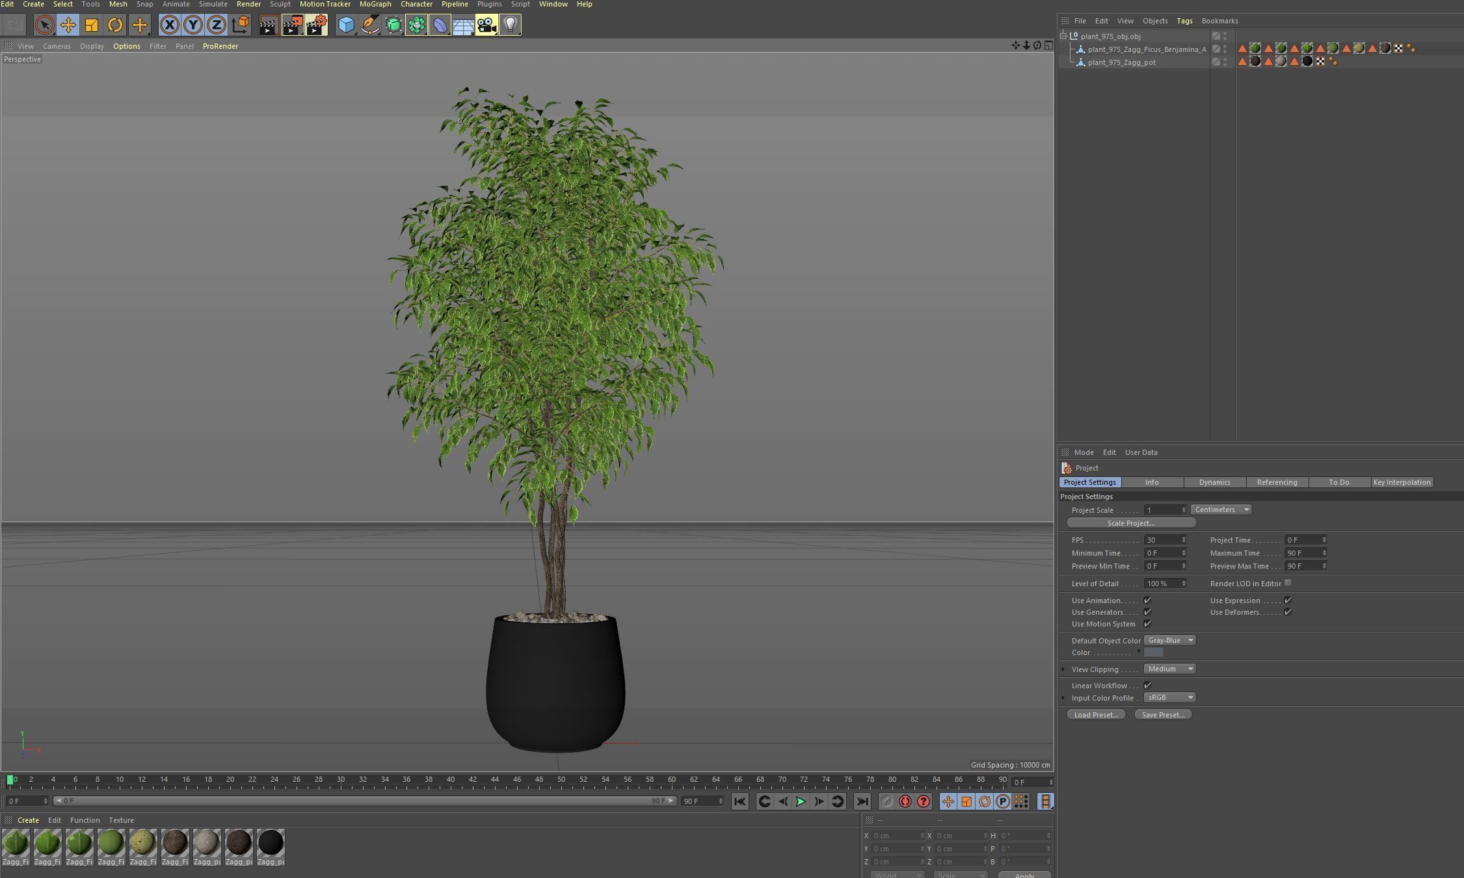
Task: Click the Light object icon
Action: pos(511,25)
